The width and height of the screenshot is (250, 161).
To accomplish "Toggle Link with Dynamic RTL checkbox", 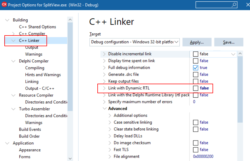I will (x=196, y=88).
